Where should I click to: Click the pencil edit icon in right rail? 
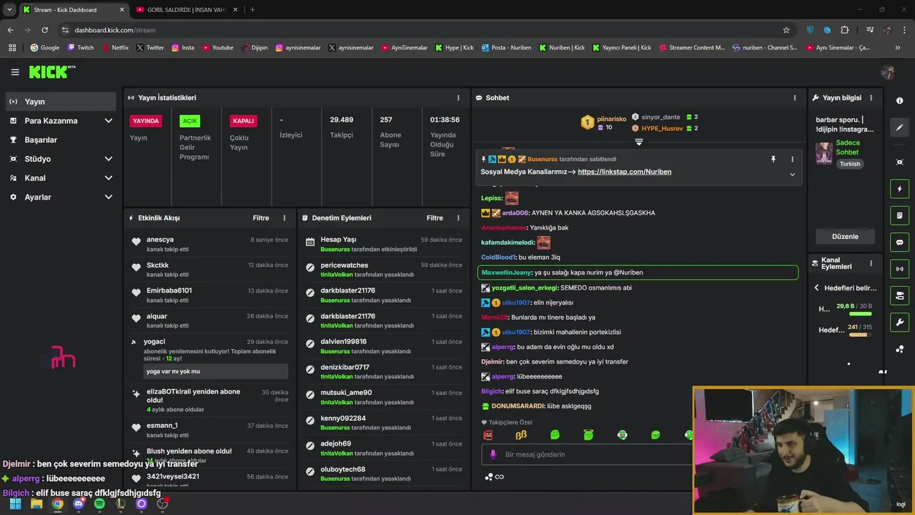pos(899,127)
